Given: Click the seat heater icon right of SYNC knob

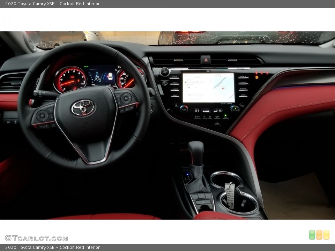Looking at the screenshot, I should (x=242, y=105).
